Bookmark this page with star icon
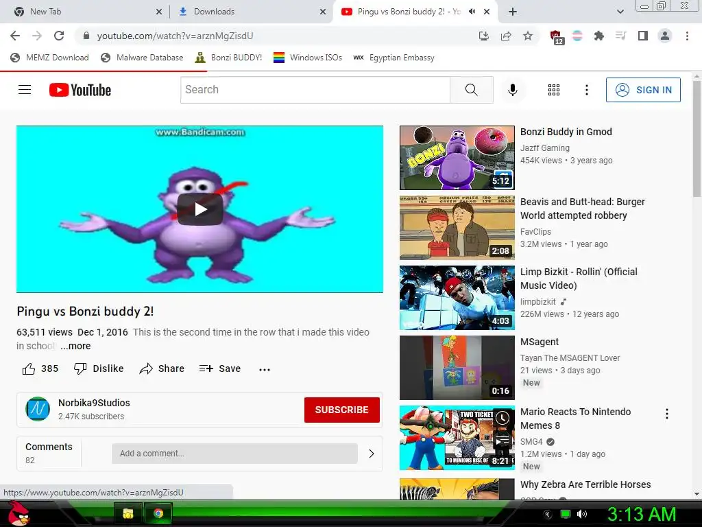The width and height of the screenshot is (702, 527). click(528, 36)
